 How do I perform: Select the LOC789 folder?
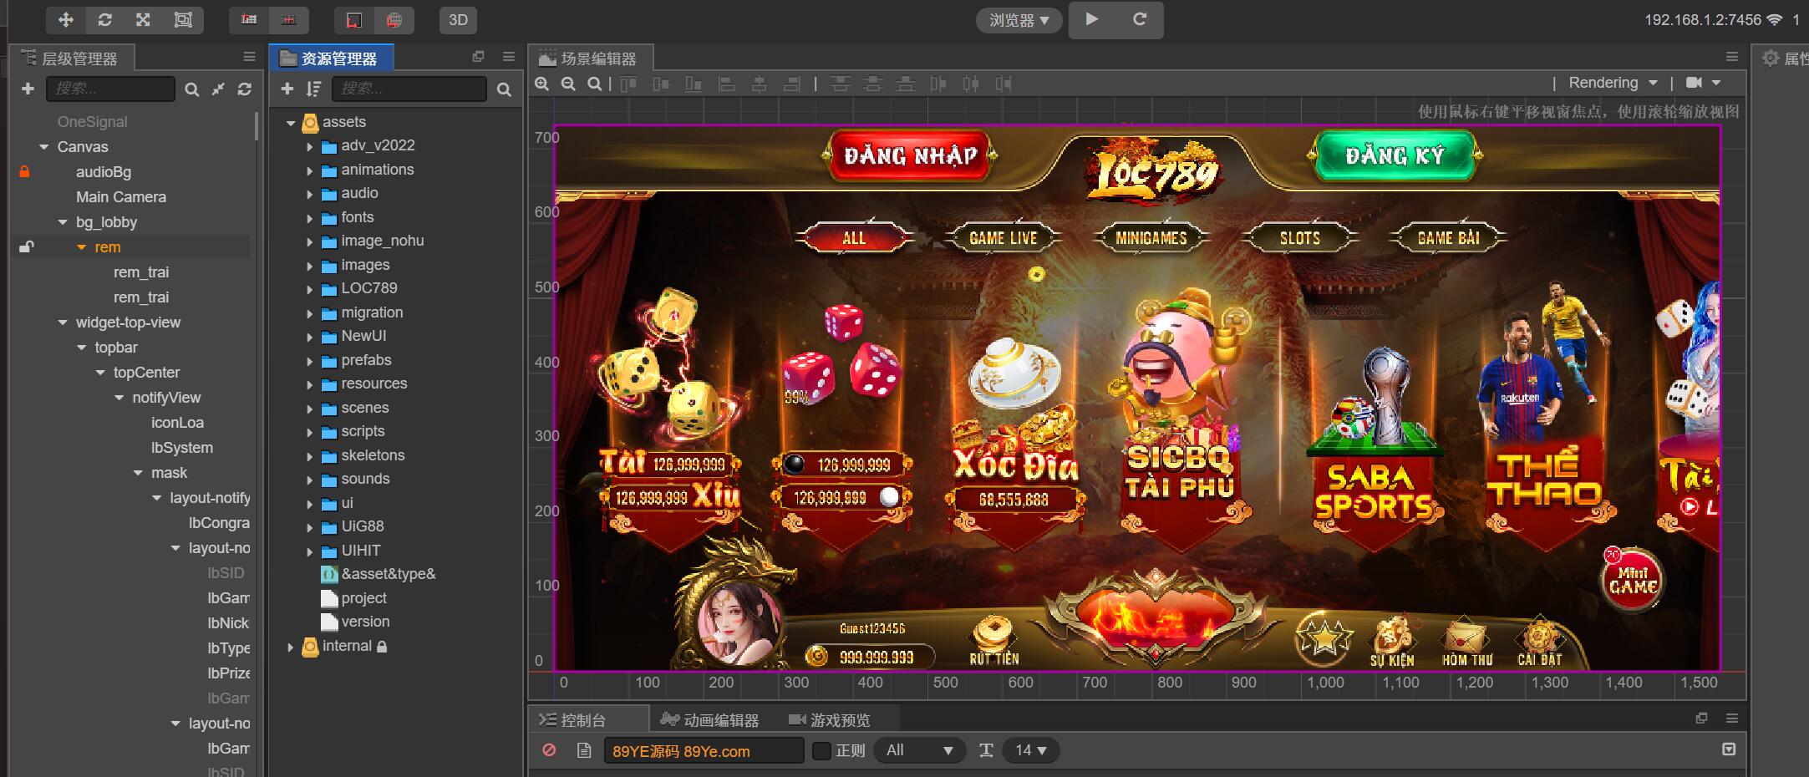pyautogui.click(x=369, y=288)
